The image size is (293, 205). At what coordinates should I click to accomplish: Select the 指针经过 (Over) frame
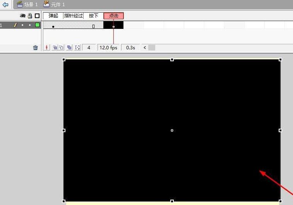[x=74, y=16]
